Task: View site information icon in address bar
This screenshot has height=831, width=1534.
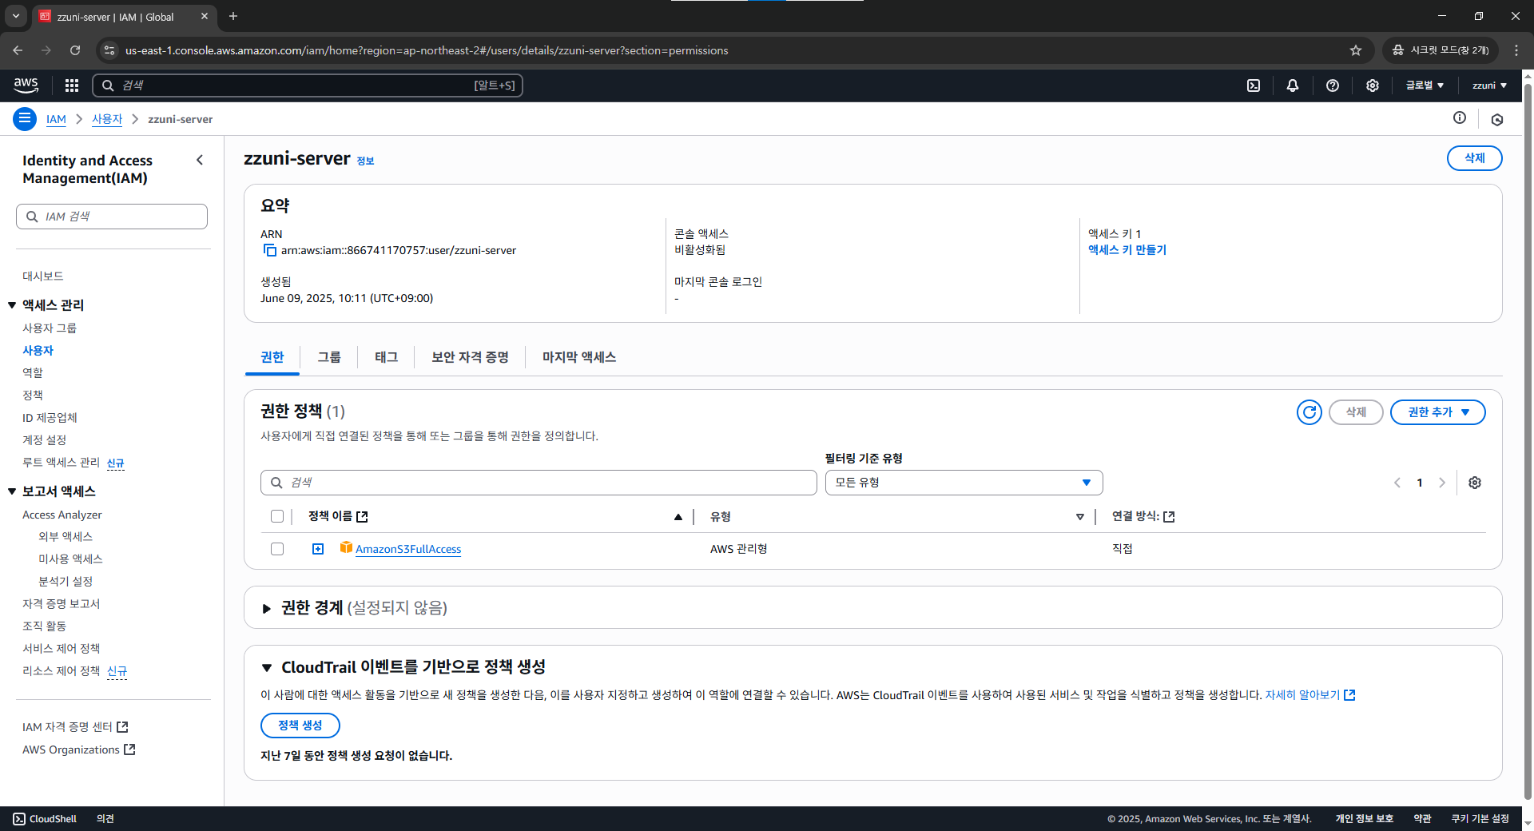Action: click(x=109, y=50)
